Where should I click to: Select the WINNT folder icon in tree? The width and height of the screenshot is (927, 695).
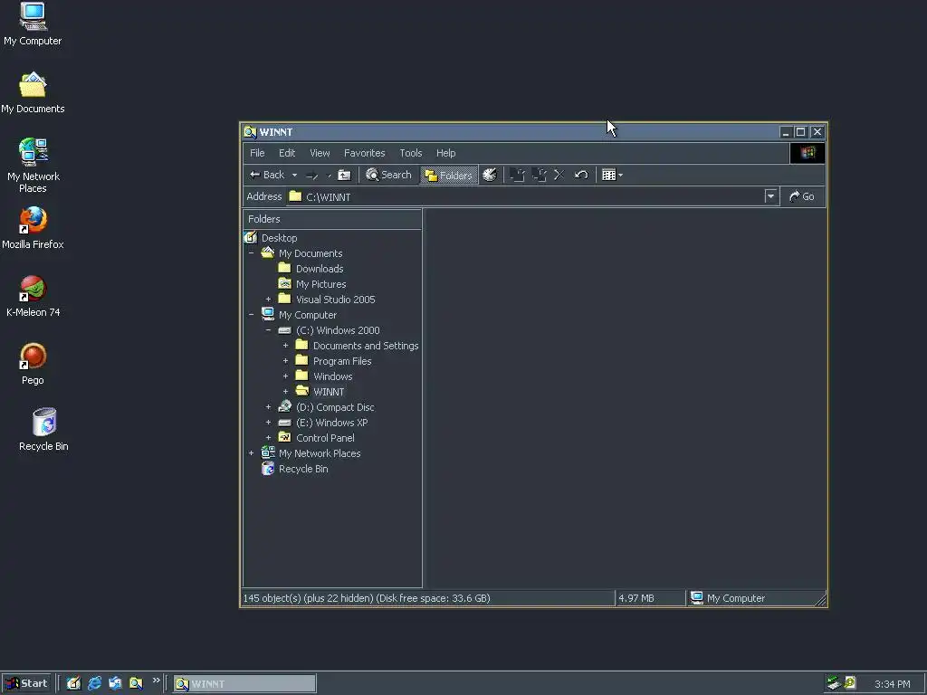(302, 391)
